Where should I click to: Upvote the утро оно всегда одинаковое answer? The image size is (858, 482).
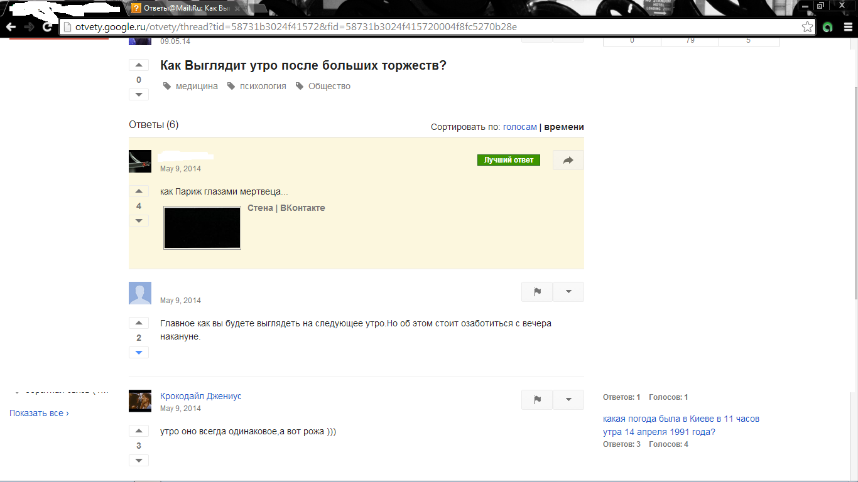tap(139, 431)
